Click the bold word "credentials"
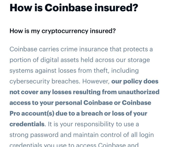The height and width of the screenshot is (147, 169). [x=27, y=124]
